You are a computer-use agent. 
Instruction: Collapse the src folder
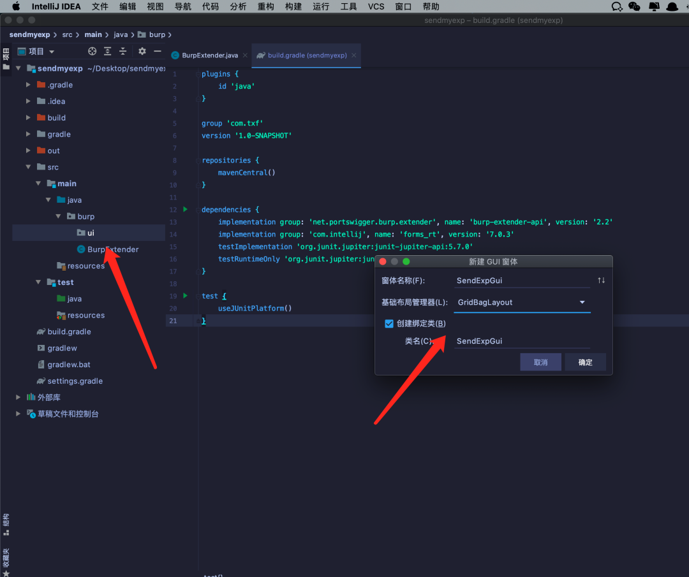tap(28, 167)
